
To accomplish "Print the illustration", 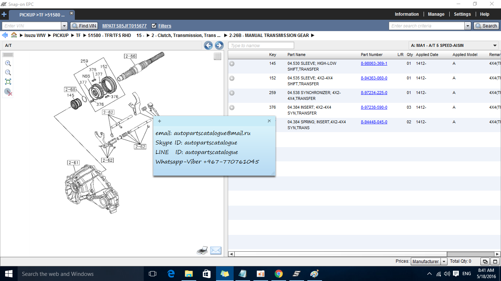I will pos(202,251).
